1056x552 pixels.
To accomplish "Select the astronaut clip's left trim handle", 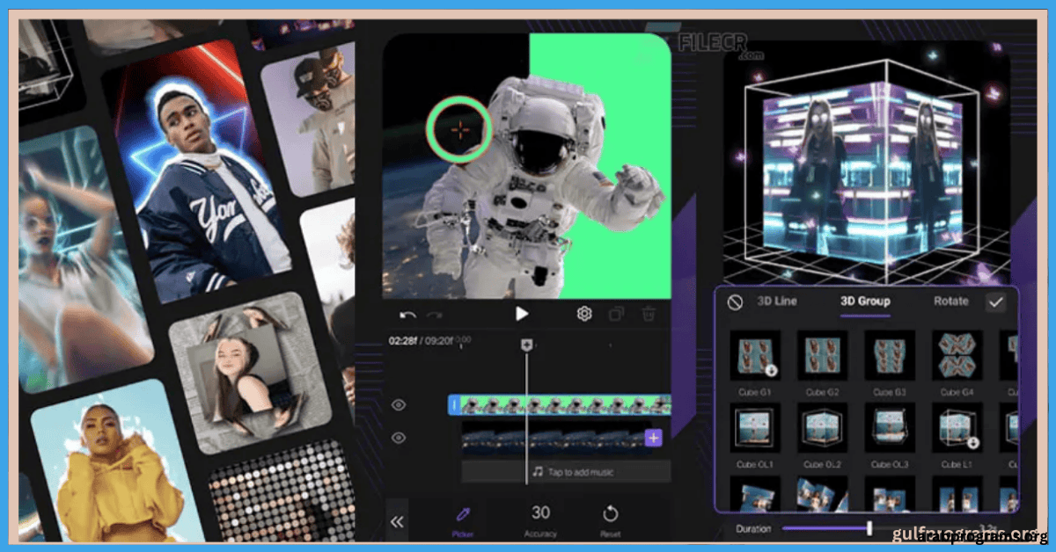I will (x=454, y=405).
